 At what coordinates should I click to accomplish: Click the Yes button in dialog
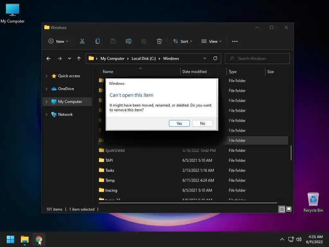tap(179, 123)
